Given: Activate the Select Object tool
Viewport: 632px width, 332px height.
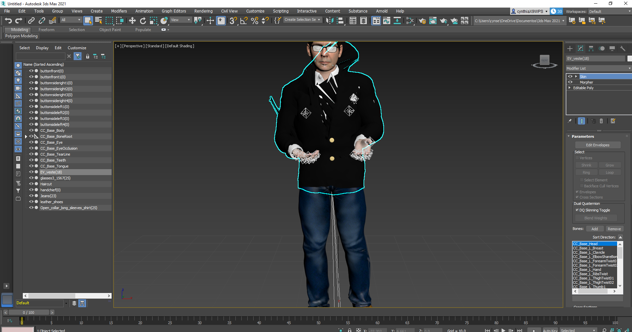Looking at the screenshot, I should coord(88,21).
